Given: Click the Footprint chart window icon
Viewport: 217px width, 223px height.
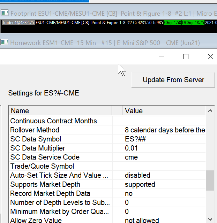Looking at the screenshot, I should 5,13.
